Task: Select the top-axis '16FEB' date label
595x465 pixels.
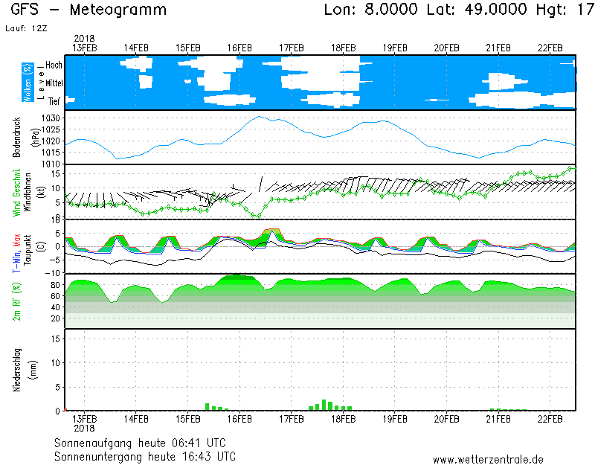Action: (239, 48)
